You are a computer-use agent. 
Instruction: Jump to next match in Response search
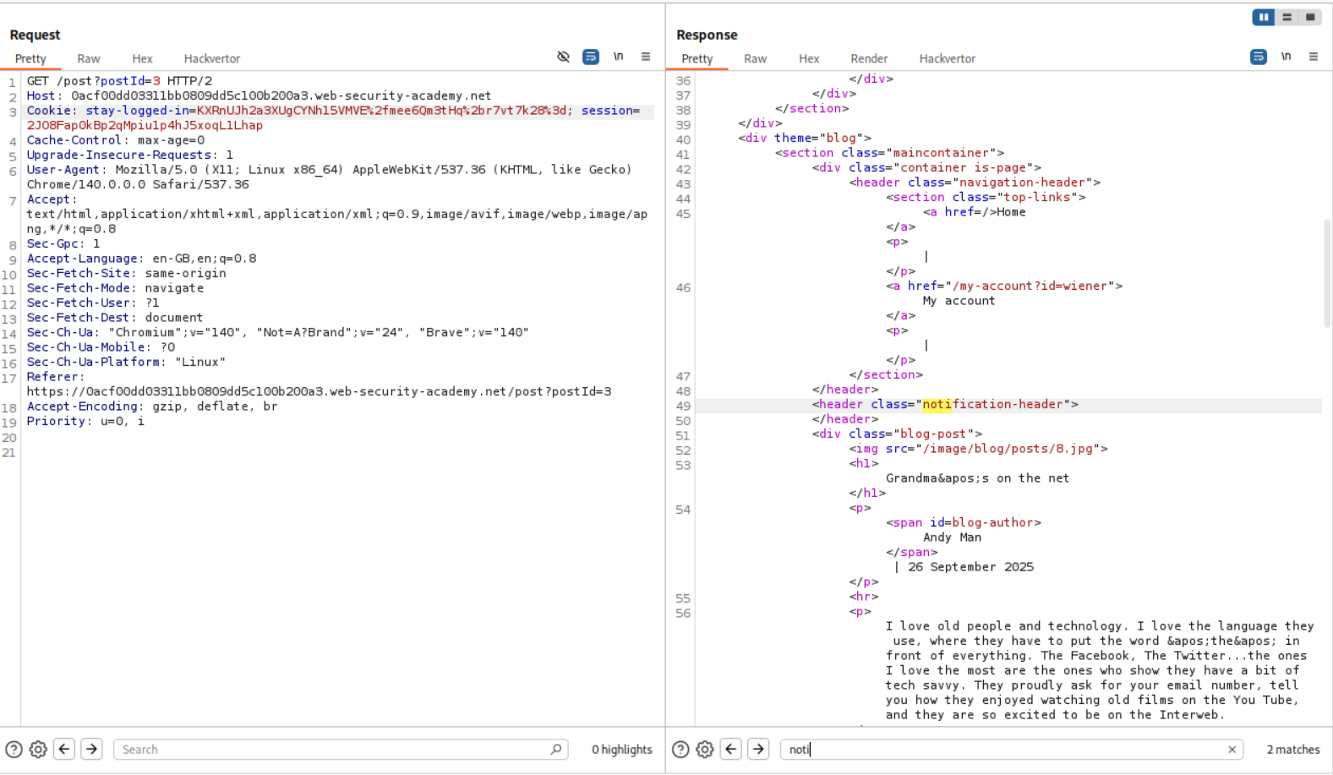(x=758, y=750)
